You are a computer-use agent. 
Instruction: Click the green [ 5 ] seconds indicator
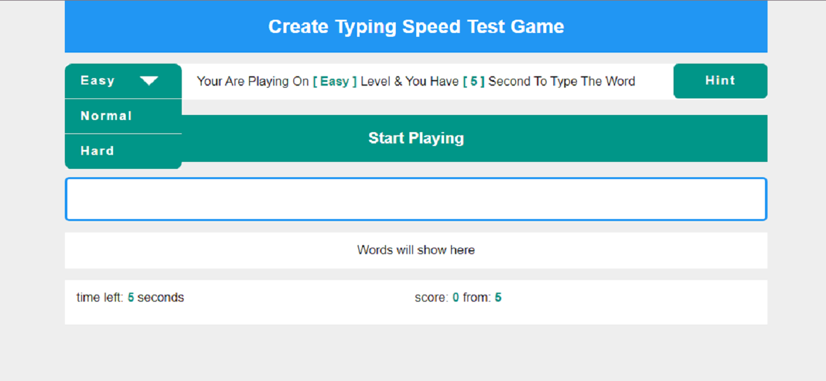(473, 81)
